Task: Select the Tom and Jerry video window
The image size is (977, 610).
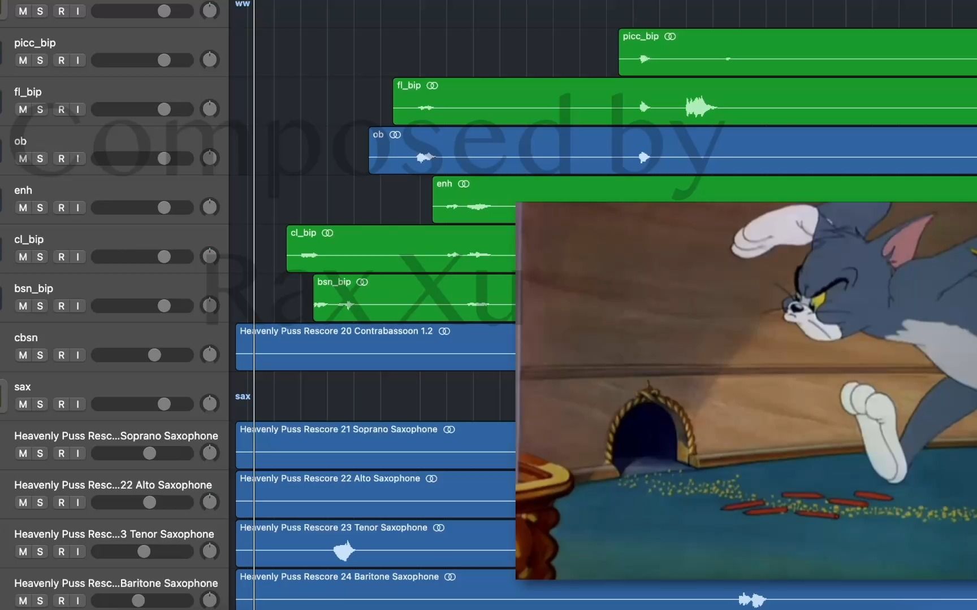Action: 746,391
